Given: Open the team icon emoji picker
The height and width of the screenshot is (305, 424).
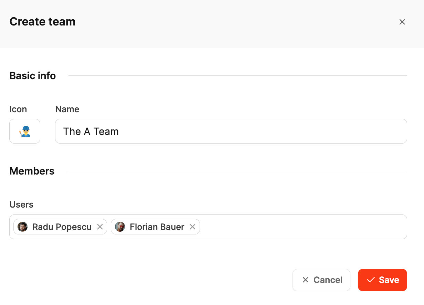Looking at the screenshot, I should 25,131.
